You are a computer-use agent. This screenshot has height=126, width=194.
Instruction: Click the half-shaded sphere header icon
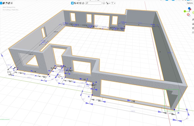click(x=75, y=3)
